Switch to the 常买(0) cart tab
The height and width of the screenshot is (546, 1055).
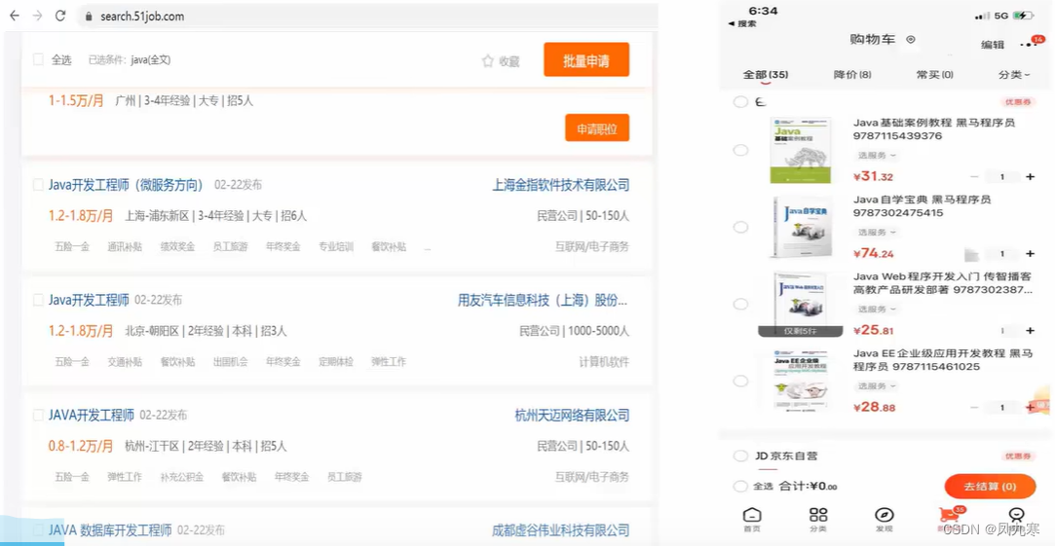click(934, 75)
